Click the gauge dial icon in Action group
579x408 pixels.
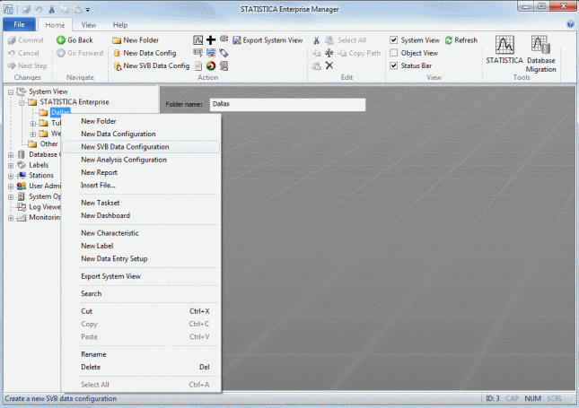[211, 66]
